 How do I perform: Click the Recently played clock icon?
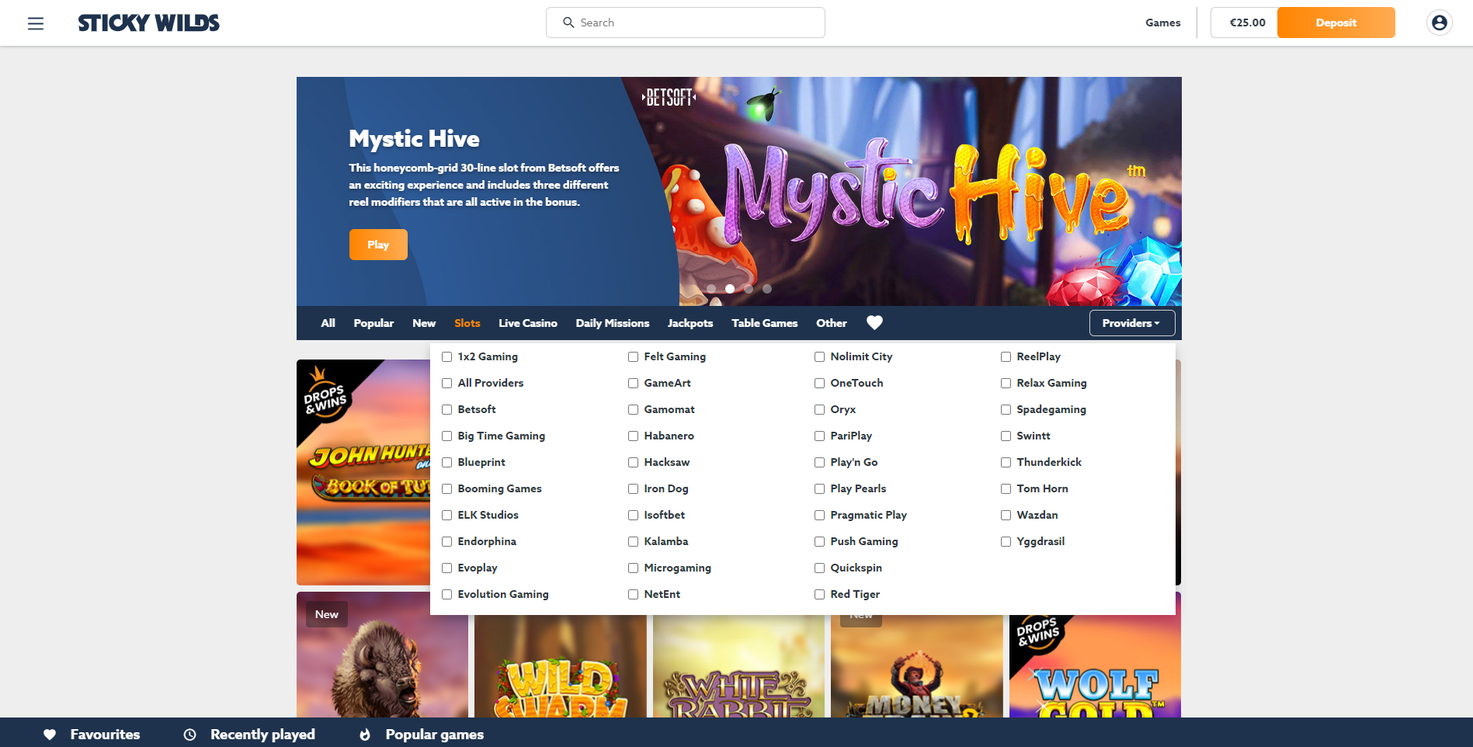tap(189, 735)
